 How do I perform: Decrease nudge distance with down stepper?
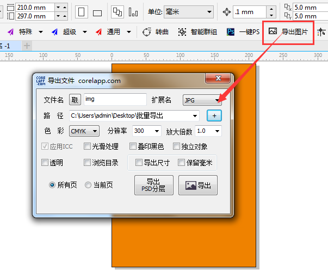point(271,15)
